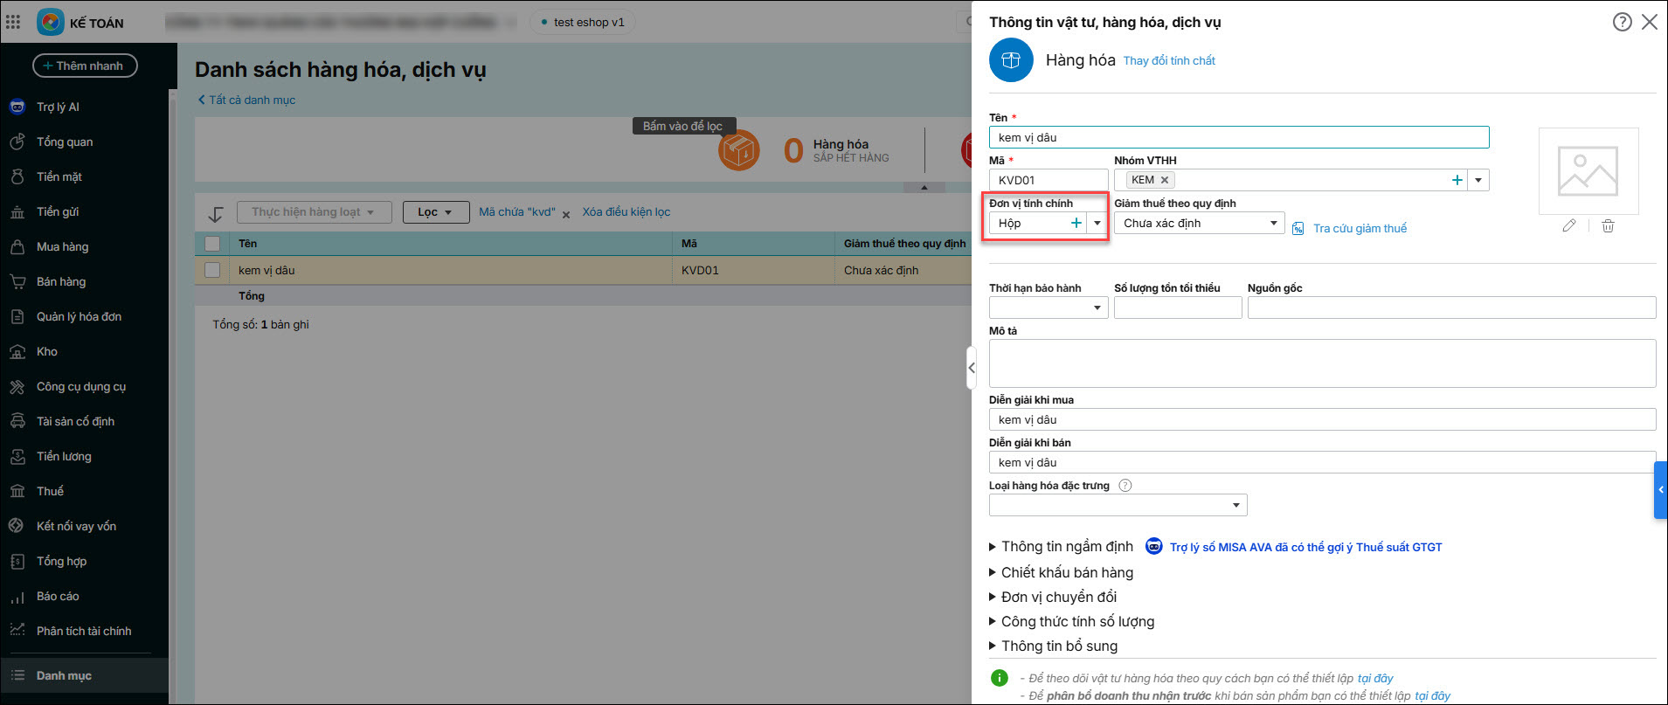Screen dimensions: 1668x705
Task: Click the help question mark icon
Action: click(1622, 22)
